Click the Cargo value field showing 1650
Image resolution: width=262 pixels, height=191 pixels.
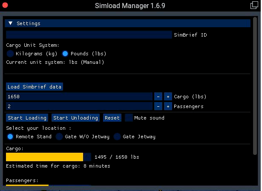coord(79,97)
